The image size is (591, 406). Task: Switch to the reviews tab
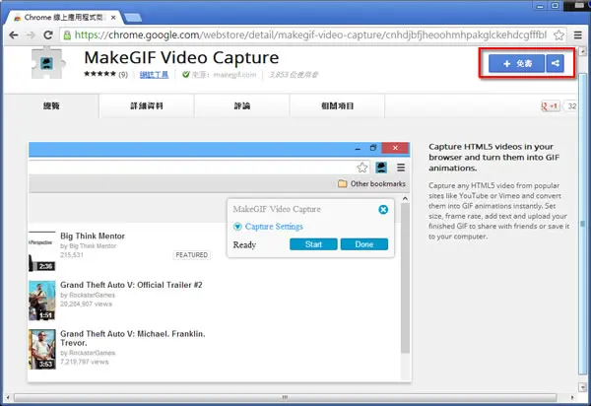point(242,105)
